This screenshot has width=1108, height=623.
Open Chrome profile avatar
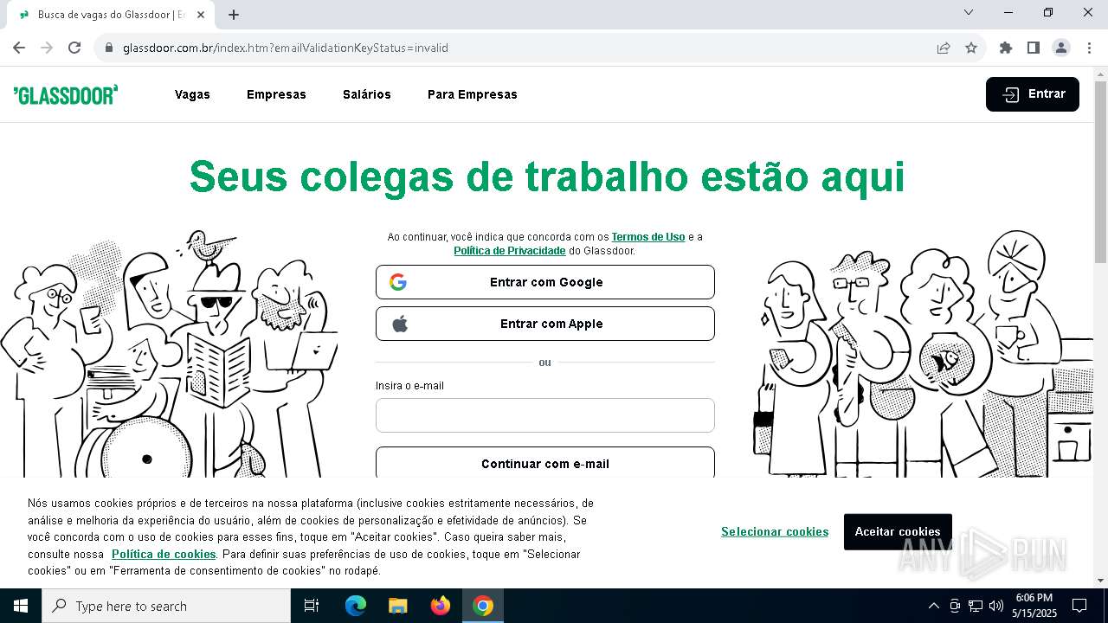pos(1061,48)
